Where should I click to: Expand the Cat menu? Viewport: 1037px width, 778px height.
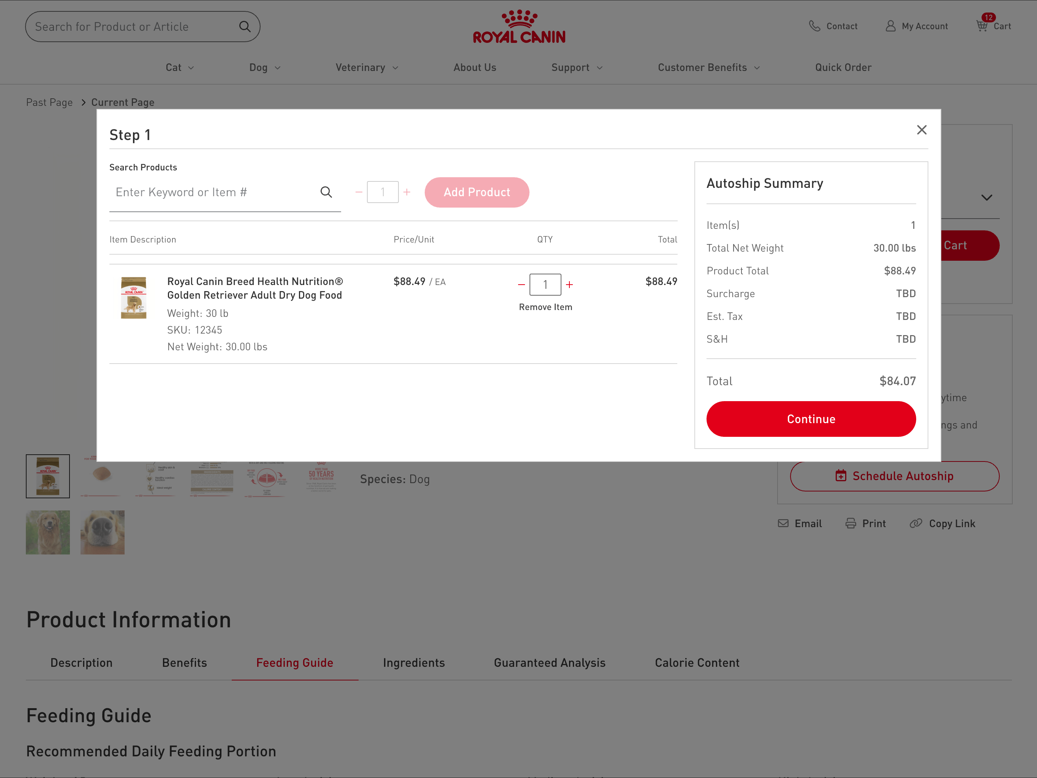pyautogui.click(x=180, y=68)
